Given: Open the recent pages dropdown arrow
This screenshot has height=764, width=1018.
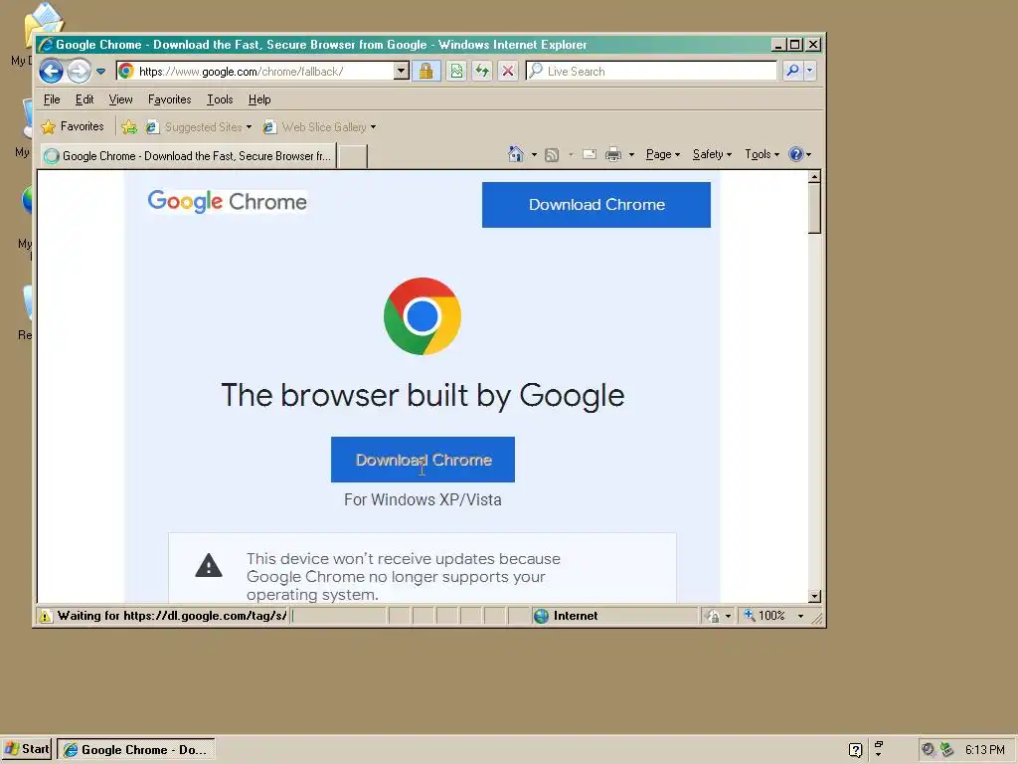Looking at the screenshot, I should (100, 72).
